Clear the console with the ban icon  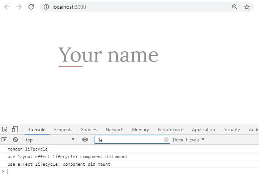(15, 140)
